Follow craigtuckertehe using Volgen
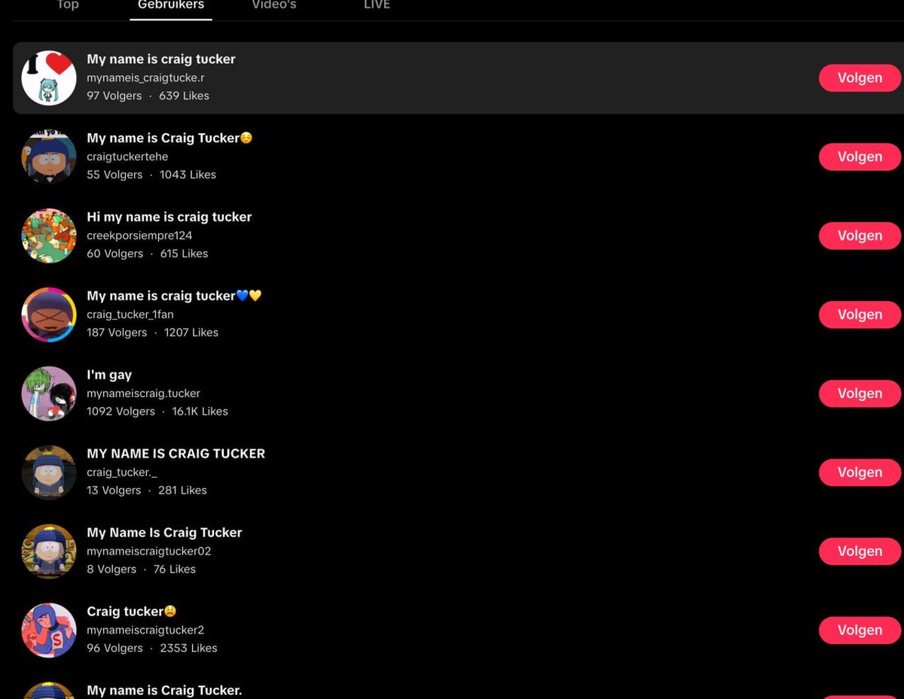Screen dimensions: 904x699 860,157
